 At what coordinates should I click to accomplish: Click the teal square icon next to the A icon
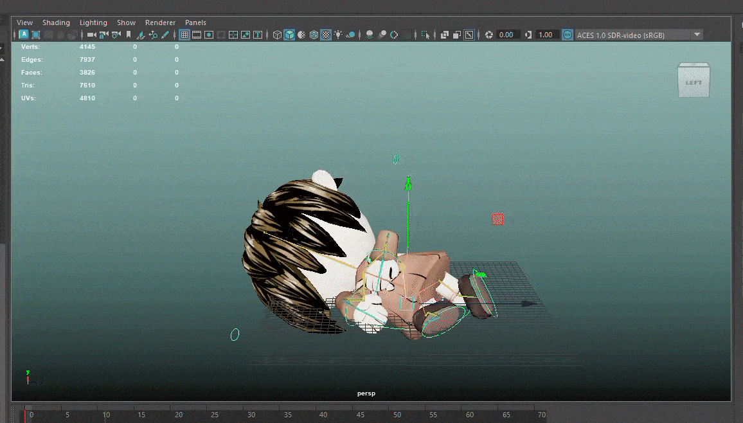(35, 35)
